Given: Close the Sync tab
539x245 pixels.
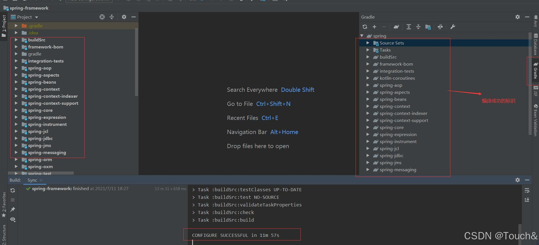Looking at the screenshot, I should [x=41, y=180].
